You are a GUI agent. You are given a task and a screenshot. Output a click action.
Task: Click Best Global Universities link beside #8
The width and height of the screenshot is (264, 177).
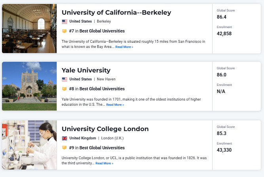(x=102, y=89)
